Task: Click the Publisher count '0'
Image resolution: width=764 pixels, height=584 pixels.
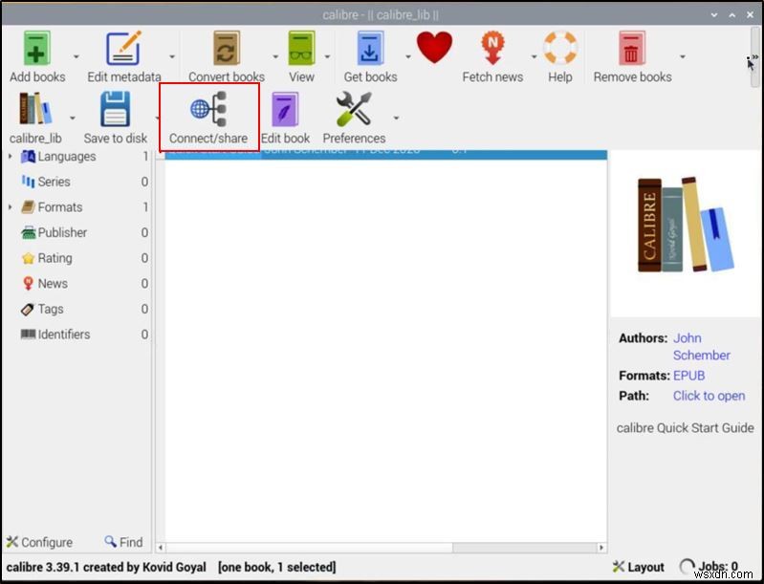Action: pos(144,233)
